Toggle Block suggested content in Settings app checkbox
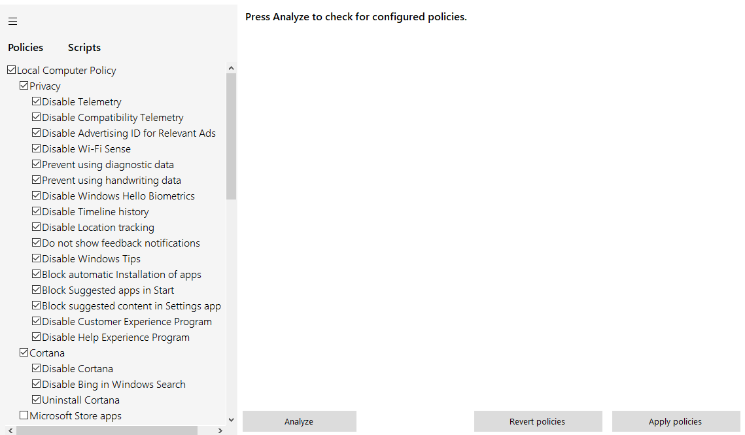The image size is (745, 435). coord(36,305)
